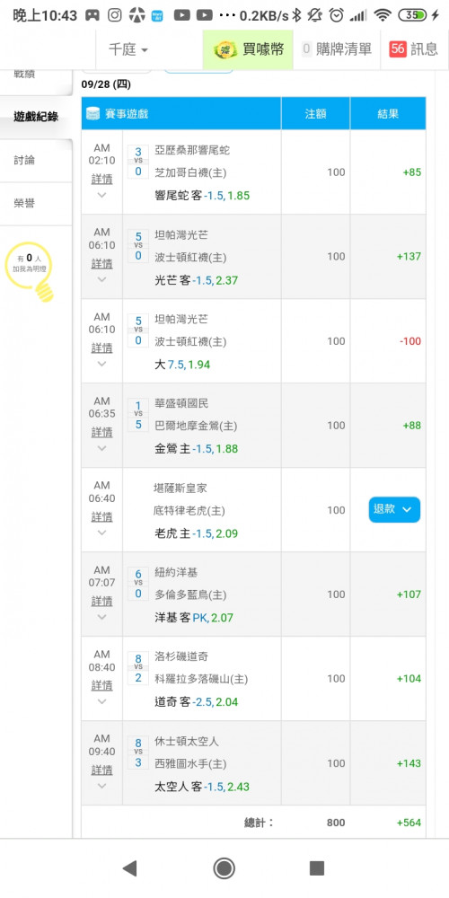Viewport: 449px width, 898px height.
Task: Click the 3 vs 0 score box
Action: [x=138, y=162]
